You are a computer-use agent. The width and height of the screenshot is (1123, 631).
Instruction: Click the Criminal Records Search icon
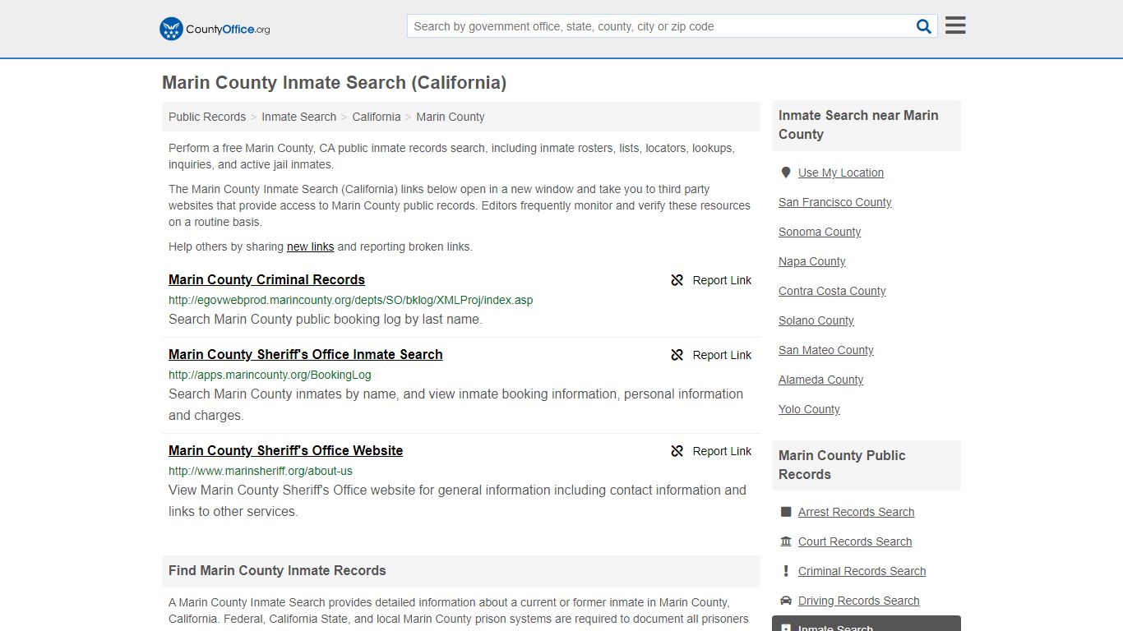pyautogui.click(x=786, y=571)
